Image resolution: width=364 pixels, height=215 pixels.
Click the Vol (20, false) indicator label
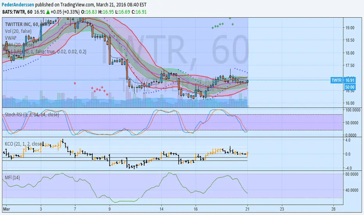(x=18, y=31)
